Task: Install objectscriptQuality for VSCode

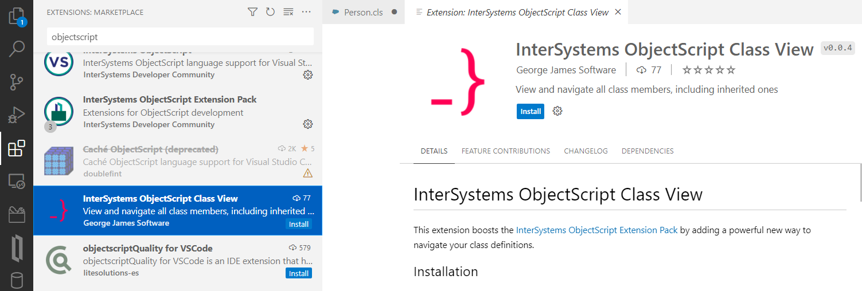Action: tap(298, 273)
